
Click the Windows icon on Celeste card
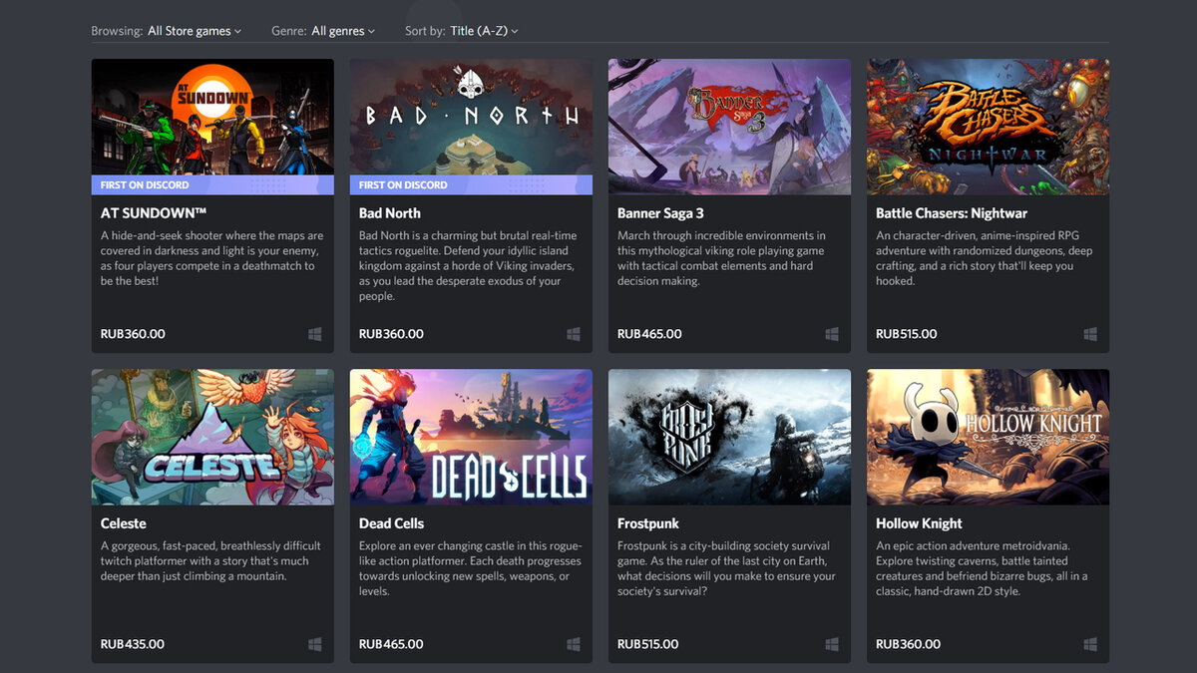coord(315,644)
